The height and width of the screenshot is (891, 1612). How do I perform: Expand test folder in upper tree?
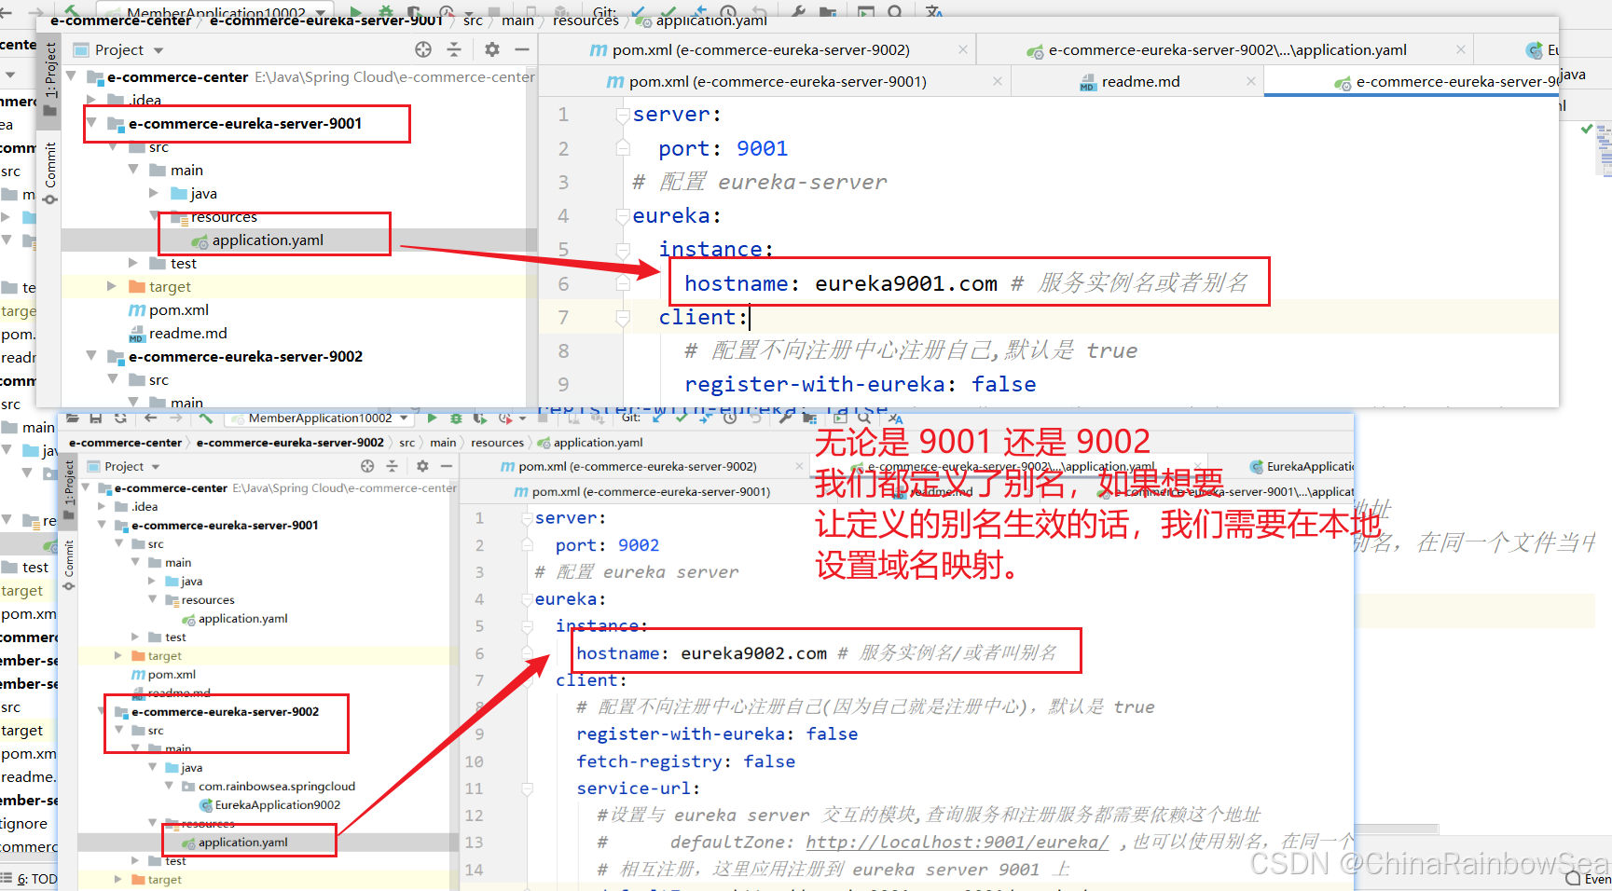point(133,263)
